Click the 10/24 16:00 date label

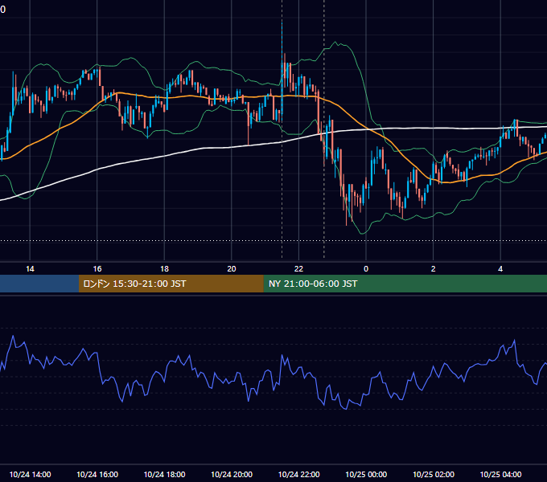[x=97, y=474]
